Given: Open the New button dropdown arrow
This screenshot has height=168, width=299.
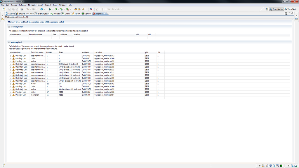Looking at the screenshot, I should coord(7,9).
